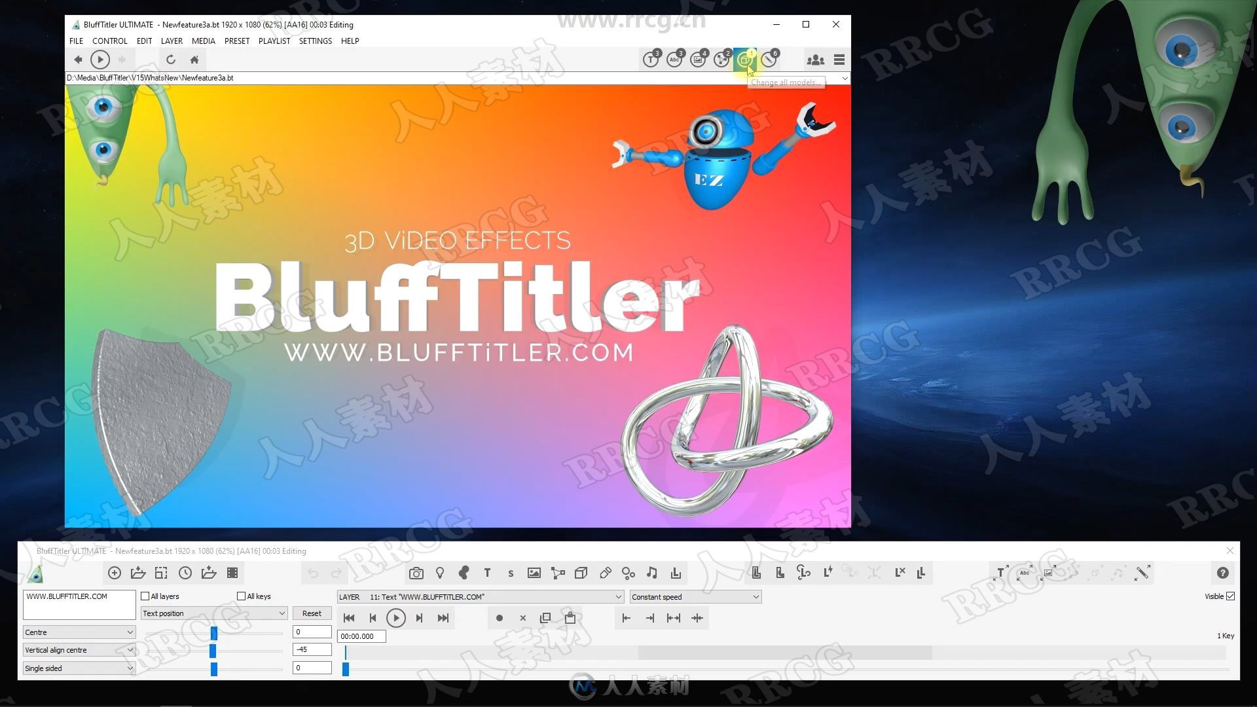
Task: Expand the Constant speed animation dropdown
Action: click(755, 596)
